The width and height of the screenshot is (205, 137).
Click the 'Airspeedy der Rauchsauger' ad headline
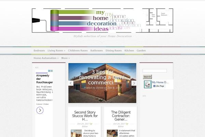click(x=44, y=79)
